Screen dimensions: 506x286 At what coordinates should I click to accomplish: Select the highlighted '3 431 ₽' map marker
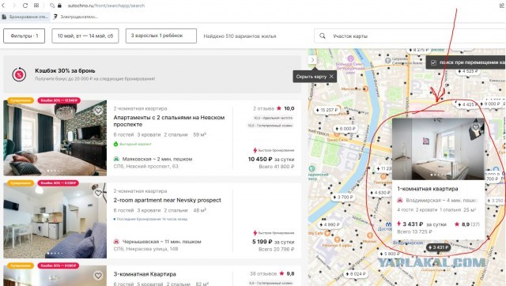[439, 247]
